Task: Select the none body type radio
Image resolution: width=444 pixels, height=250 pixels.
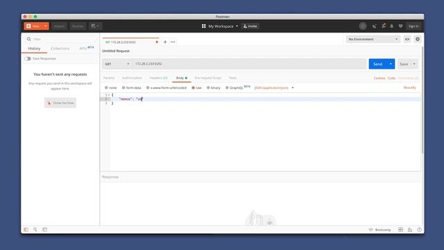Action: (x=106, y=88)
